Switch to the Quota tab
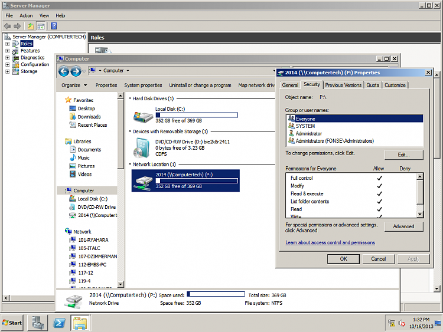 coord(373,85)
